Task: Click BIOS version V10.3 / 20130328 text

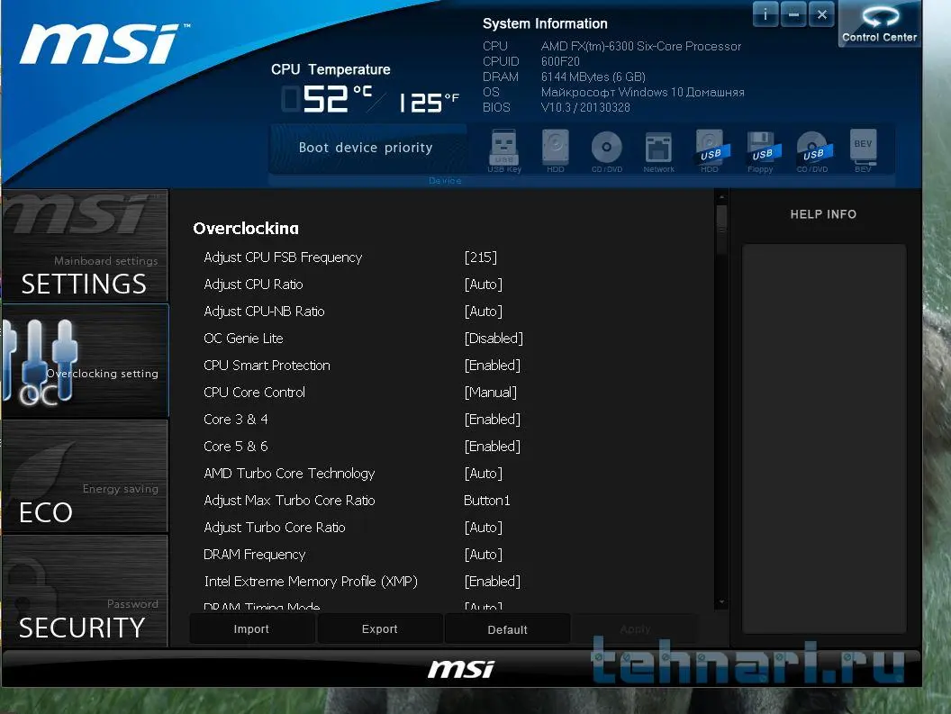Action: (585, 107)
